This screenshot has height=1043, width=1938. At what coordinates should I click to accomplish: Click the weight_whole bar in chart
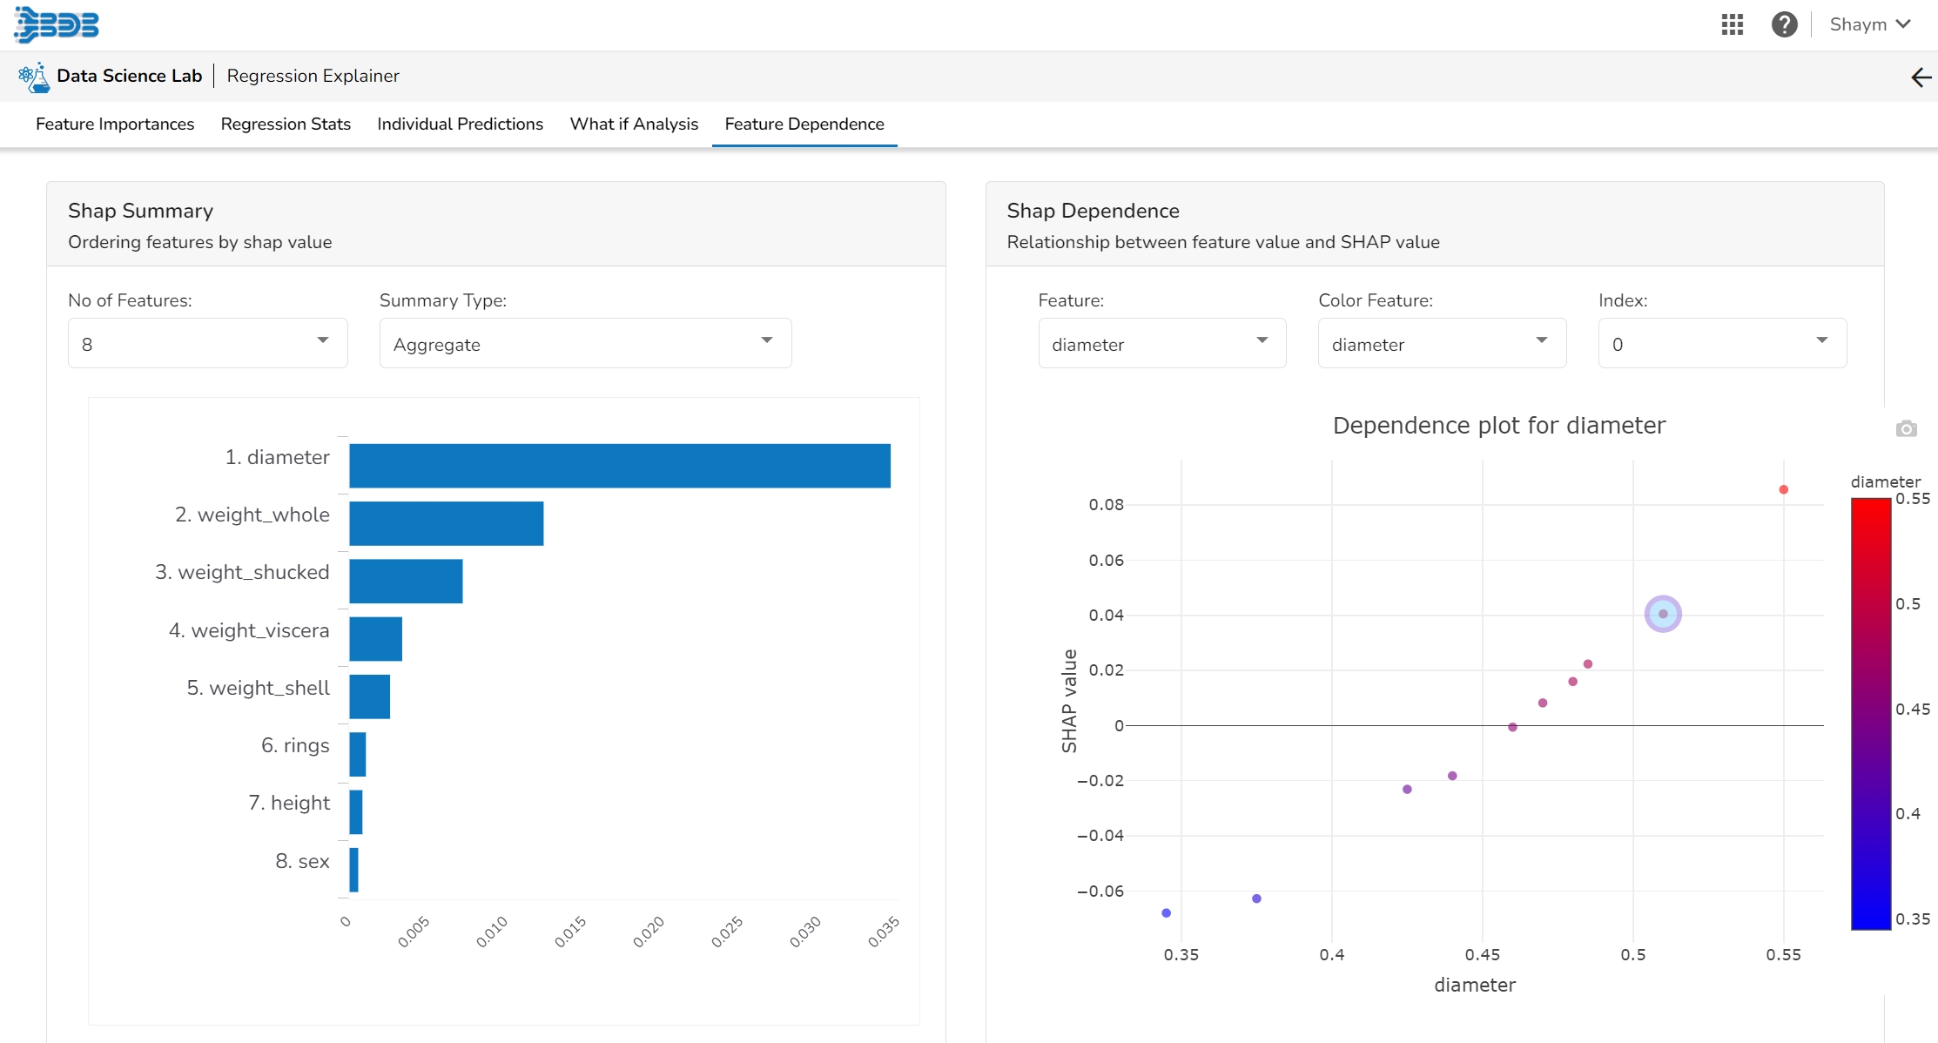pos(446,523)
